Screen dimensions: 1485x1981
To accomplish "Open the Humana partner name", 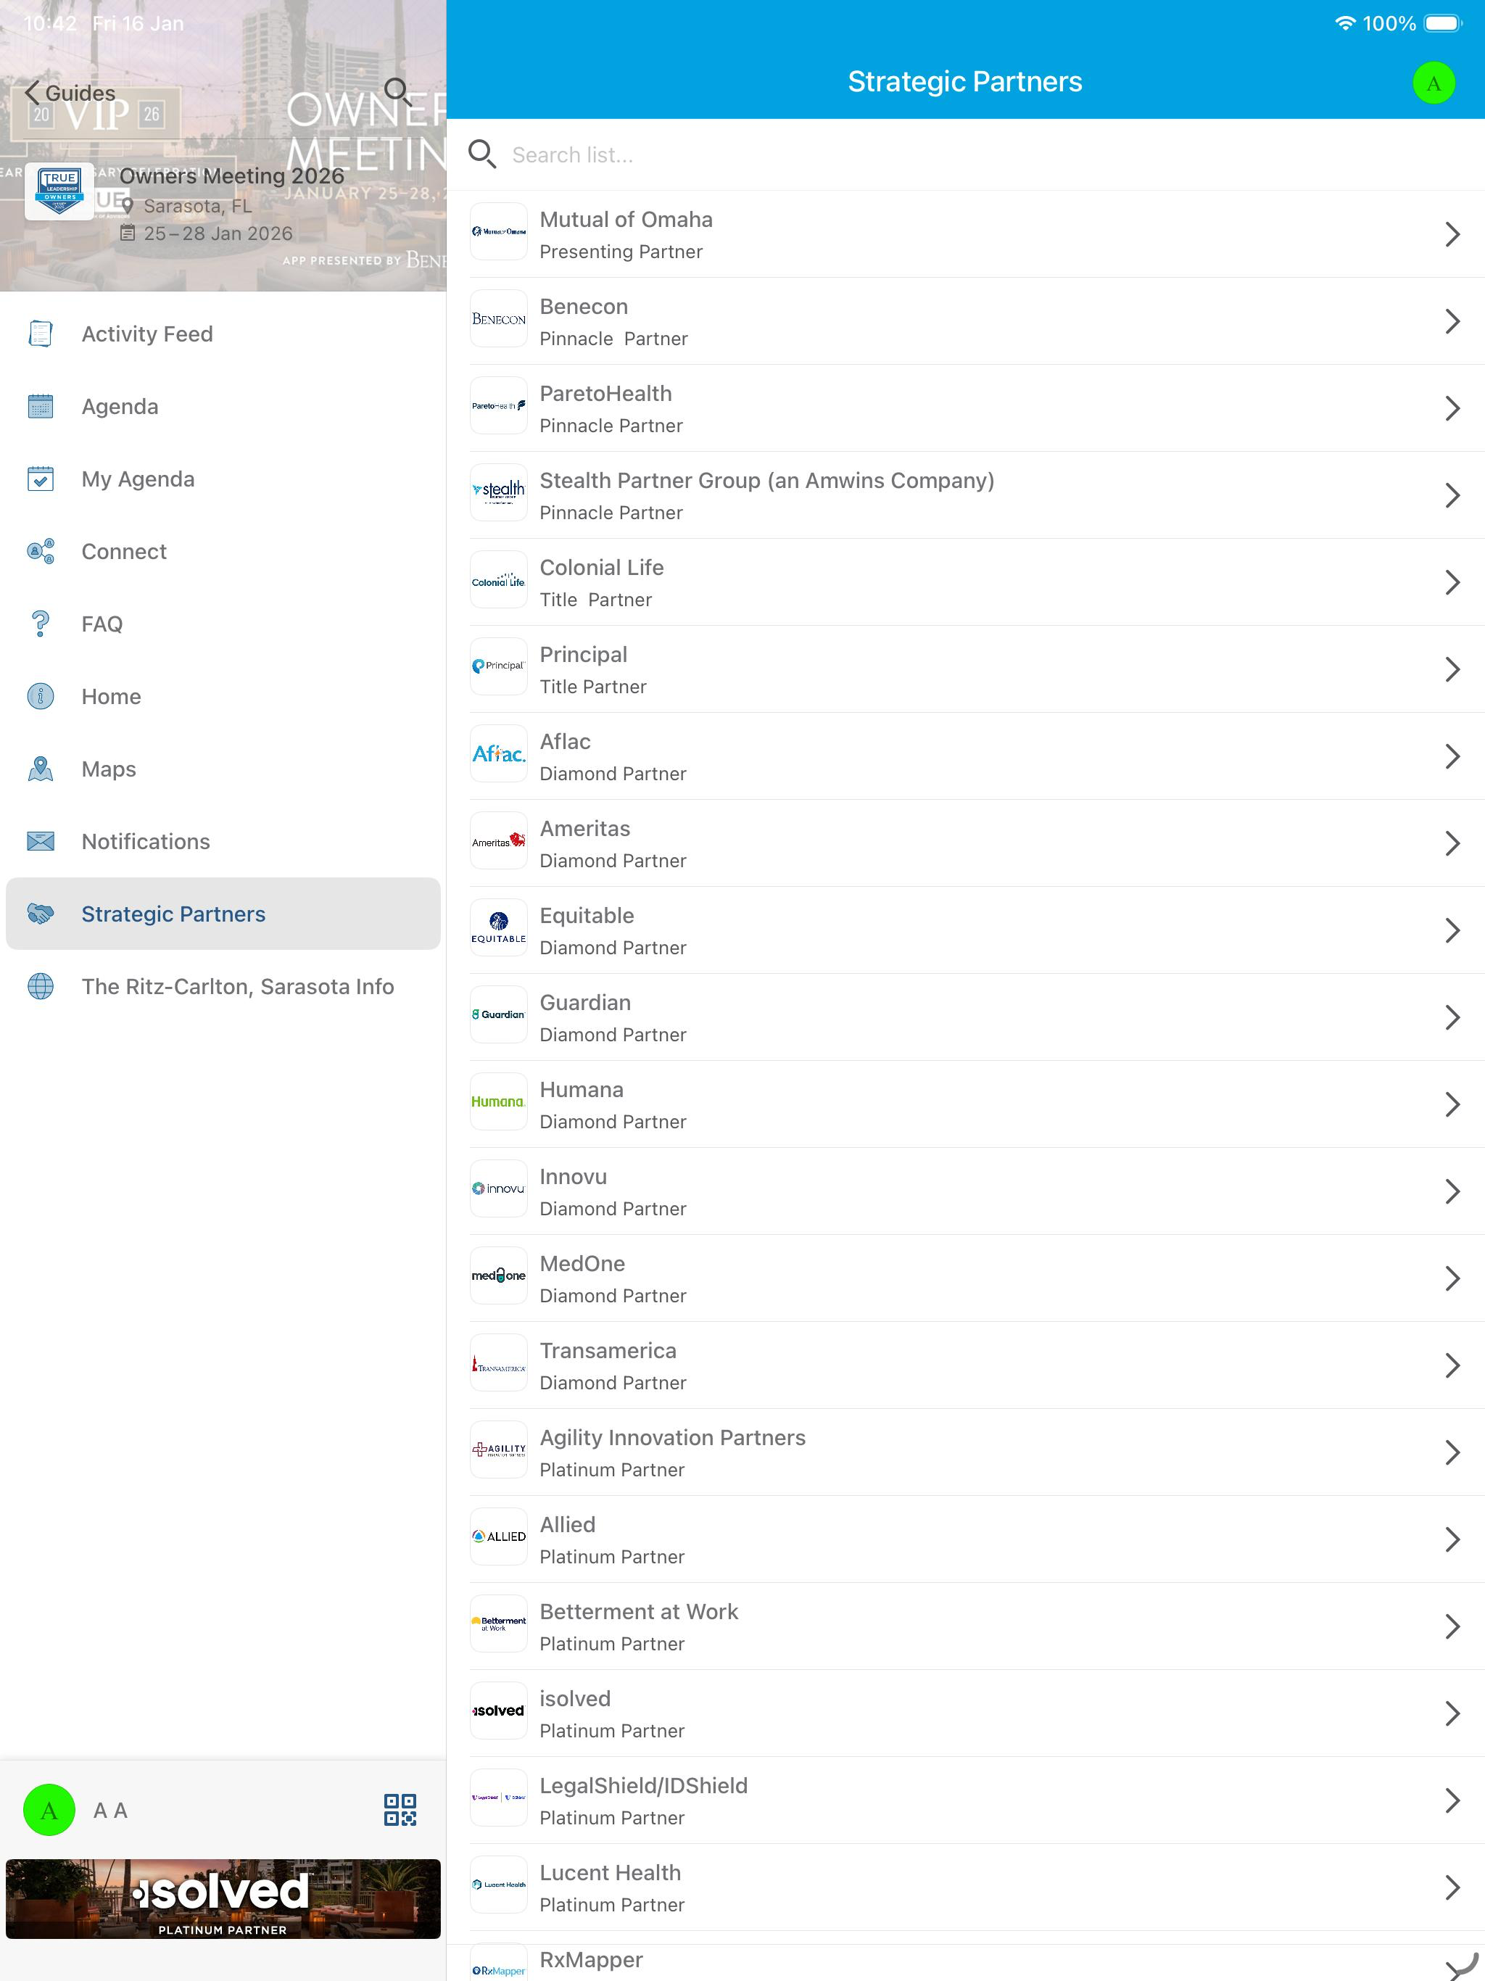I will tap(582, 1090).
